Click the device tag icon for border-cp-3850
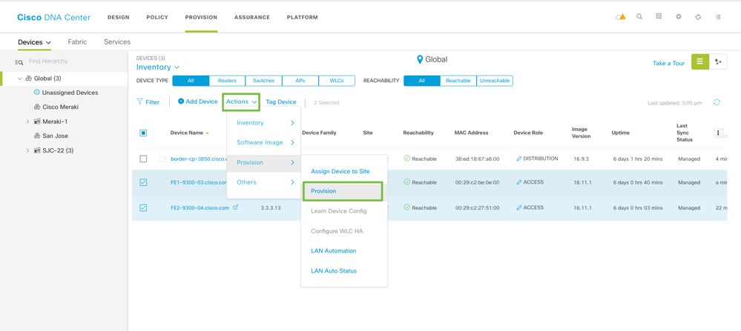Screen dimensions: 741x331 click(162, 159)
